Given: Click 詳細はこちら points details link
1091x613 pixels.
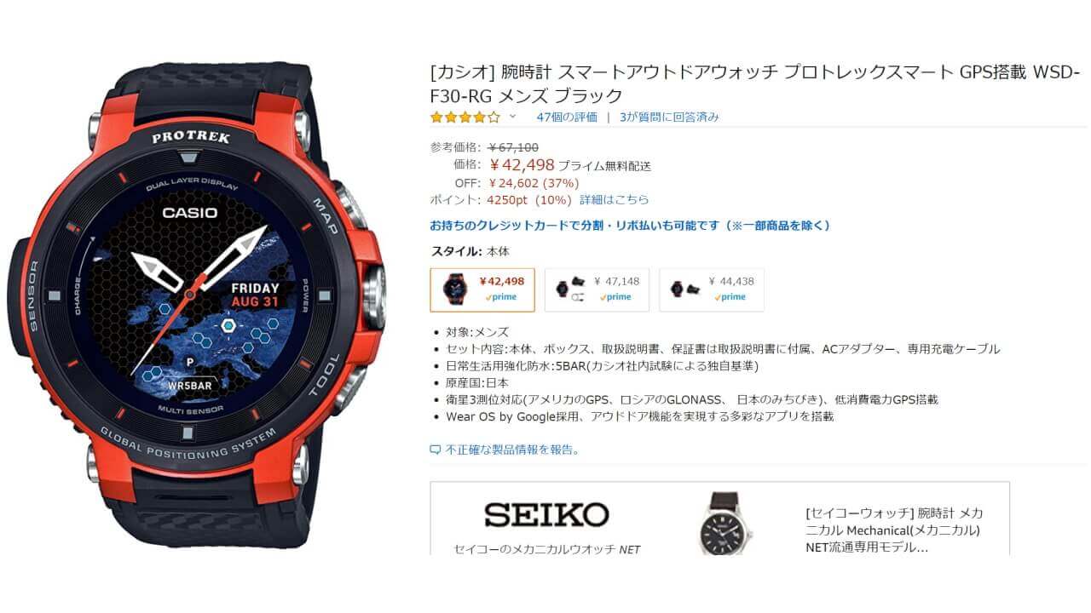Looking at the screenshot, I should 614,200.
